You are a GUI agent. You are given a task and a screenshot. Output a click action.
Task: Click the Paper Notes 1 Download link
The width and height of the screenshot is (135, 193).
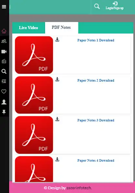[96, 40]
